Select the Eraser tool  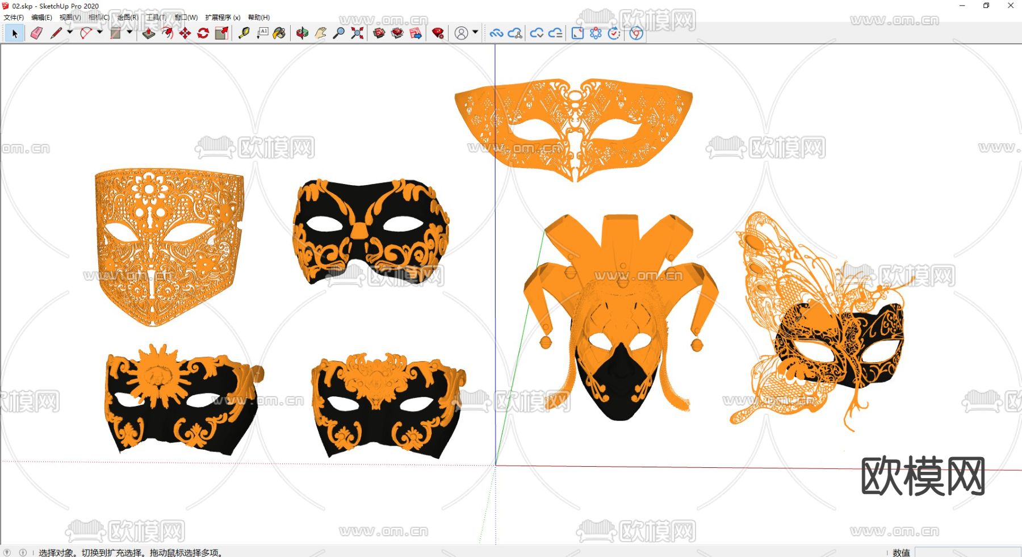pos(36,33)
